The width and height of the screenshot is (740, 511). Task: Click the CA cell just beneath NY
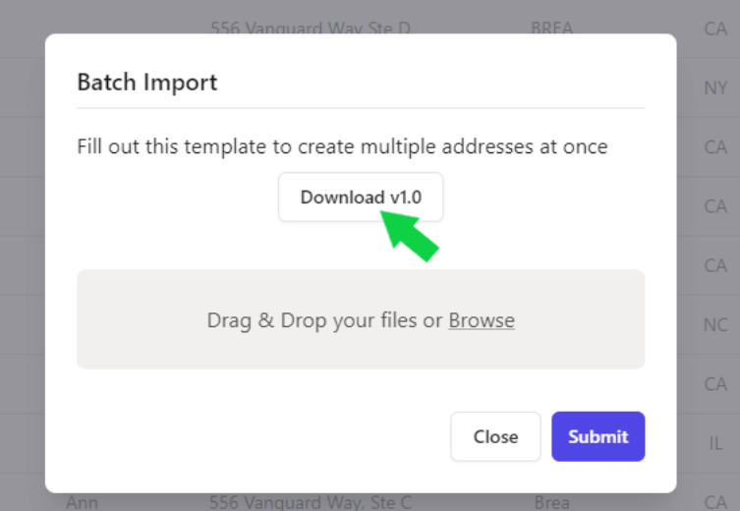(715, 147)
